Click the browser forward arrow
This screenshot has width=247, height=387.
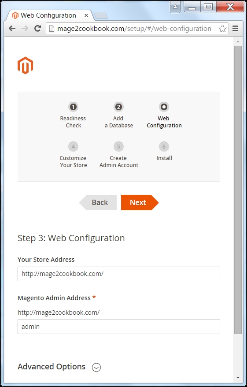(x=25, y=28)
